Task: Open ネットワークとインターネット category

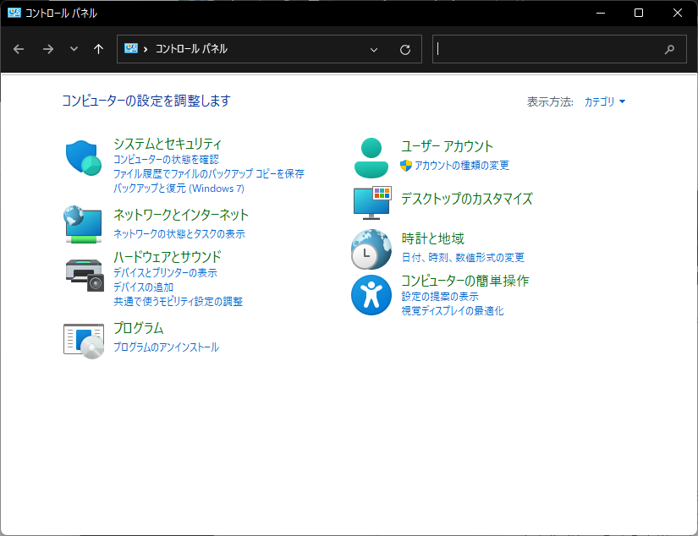Action: 181,215
